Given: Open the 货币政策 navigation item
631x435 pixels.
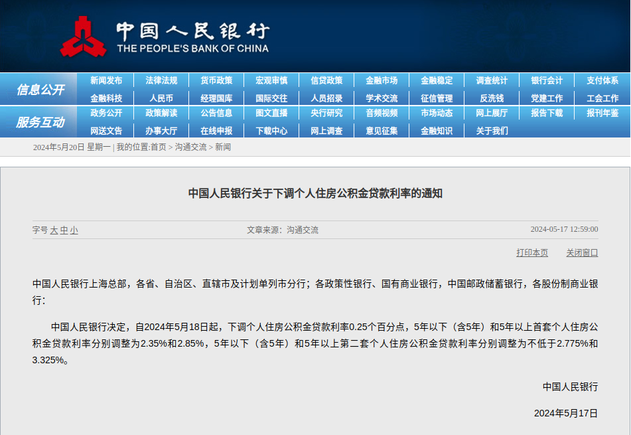Looking at the screenshot, I should tap(216, 80).
